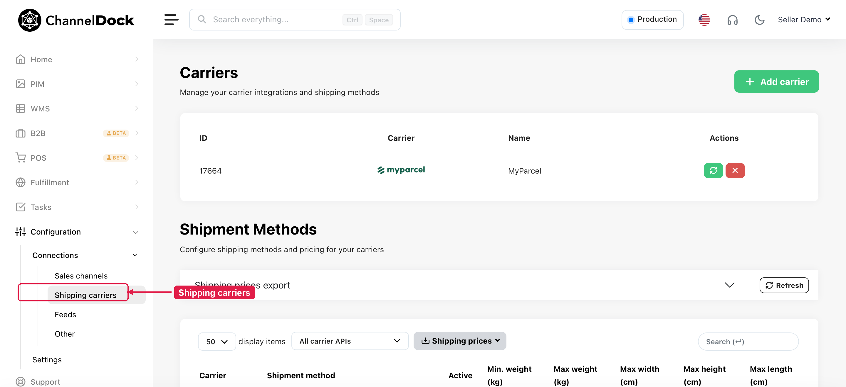This screenshot has height=387, width=846.
Task: Toggle dark mode moon icon
Action: coord(759,20)
